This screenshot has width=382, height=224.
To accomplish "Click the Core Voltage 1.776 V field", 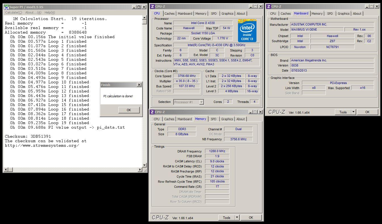I will (x=222, y=38).
